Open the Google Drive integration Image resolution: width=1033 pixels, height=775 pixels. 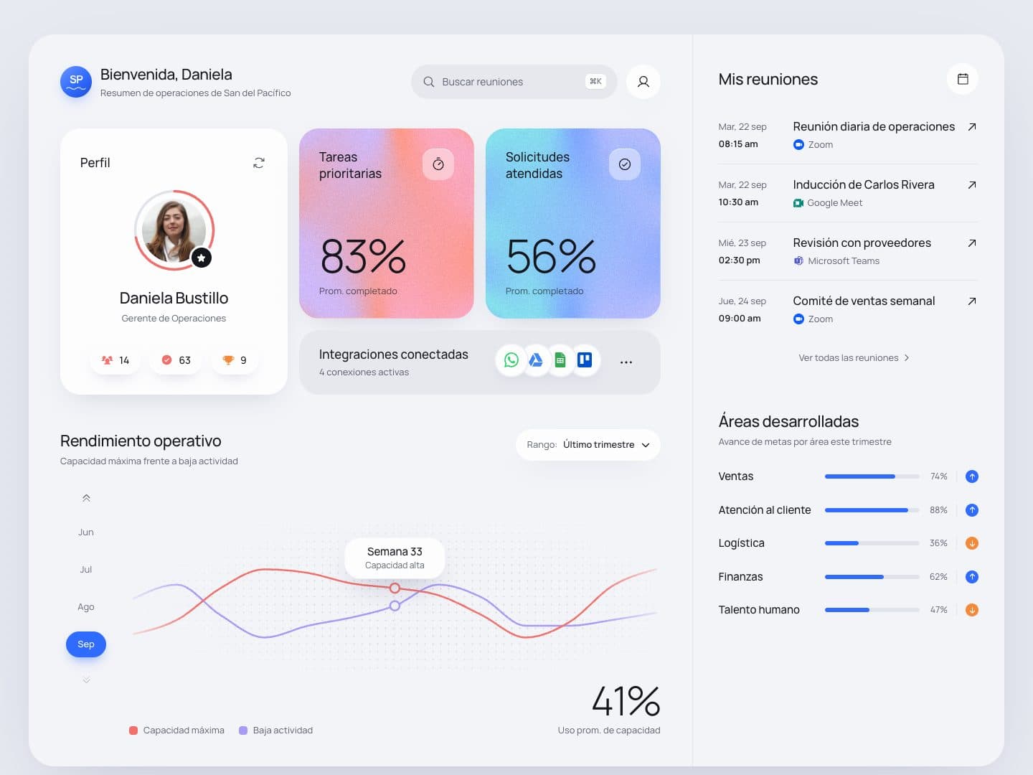[536, 360]
